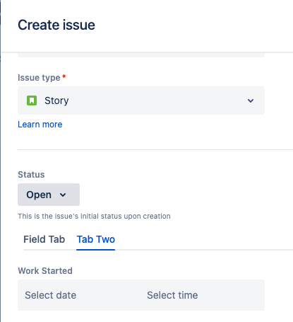
Task: Click the divider line above Status
Action: click(155, 149)
